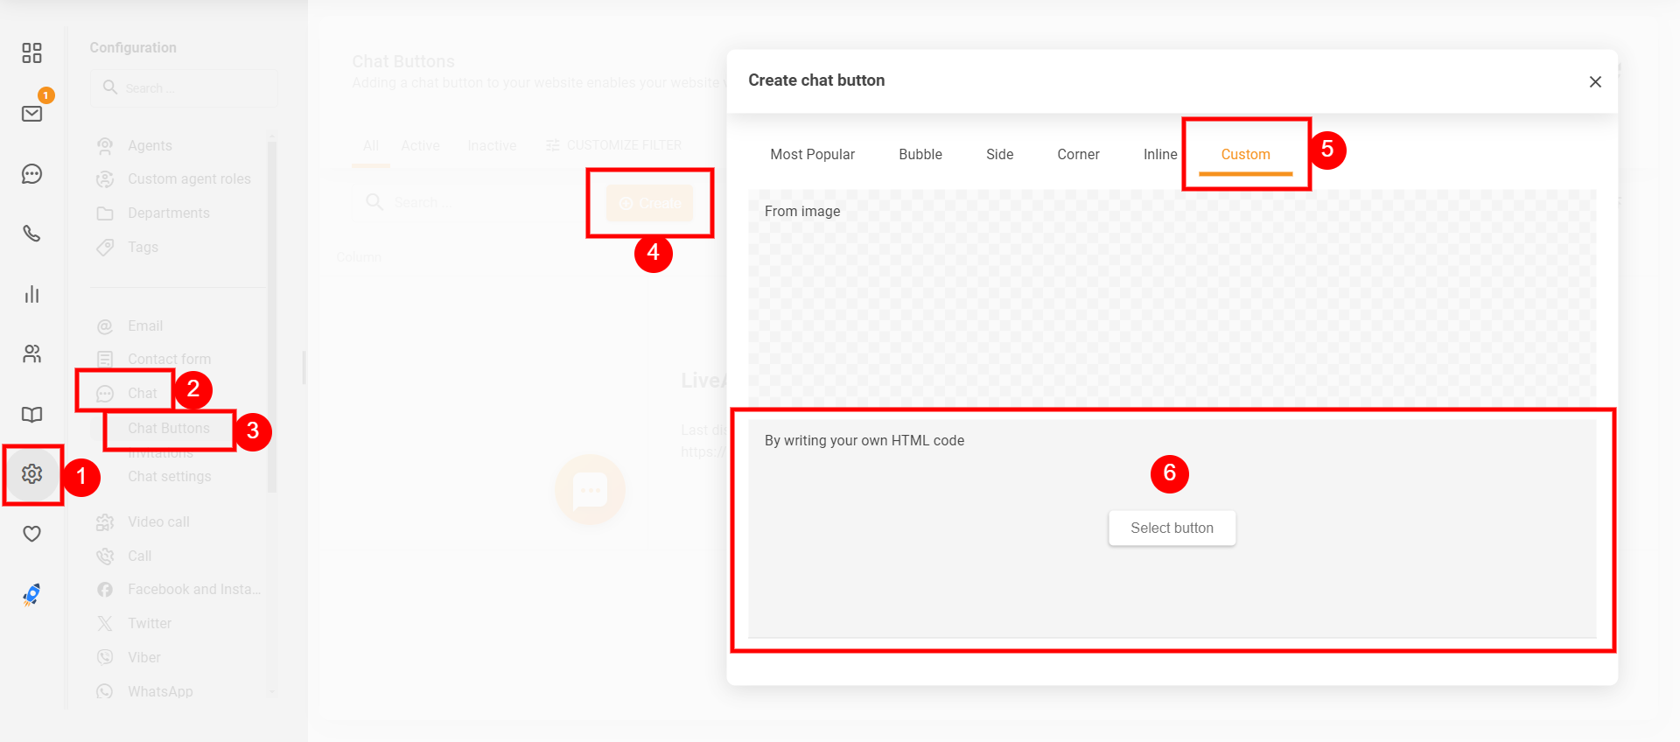Switch to the Bubble tab
The width and height of the screenshot is (1680, 742).
coord(920,155)
